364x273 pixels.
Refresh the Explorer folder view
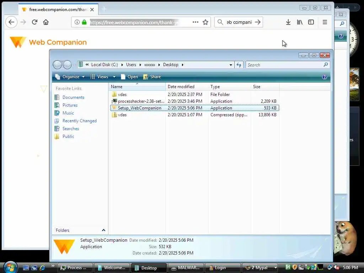239,65
